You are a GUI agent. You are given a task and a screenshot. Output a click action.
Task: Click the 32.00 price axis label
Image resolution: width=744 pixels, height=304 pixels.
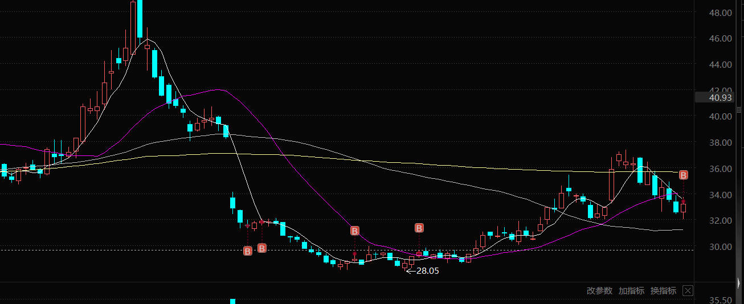coord(721,220)
